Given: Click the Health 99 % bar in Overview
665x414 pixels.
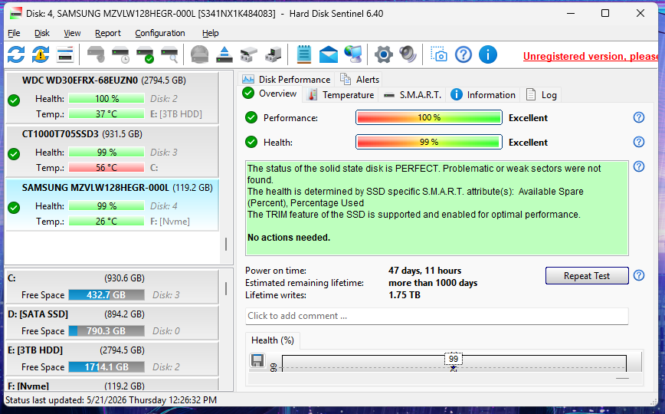Looking at the screenshot, I should click(x=429, y=143).
